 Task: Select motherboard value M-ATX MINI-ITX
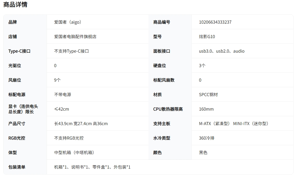[x=234, y=123]
